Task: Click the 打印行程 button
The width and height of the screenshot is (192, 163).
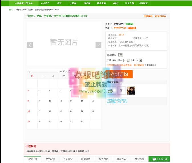Action: point(159,159)
